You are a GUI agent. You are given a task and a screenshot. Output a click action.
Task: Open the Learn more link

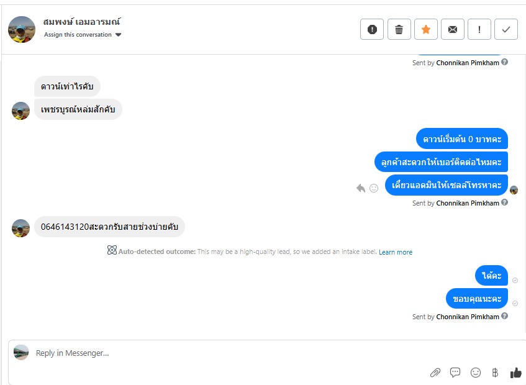pyautogui.click(x=396, y=252)
